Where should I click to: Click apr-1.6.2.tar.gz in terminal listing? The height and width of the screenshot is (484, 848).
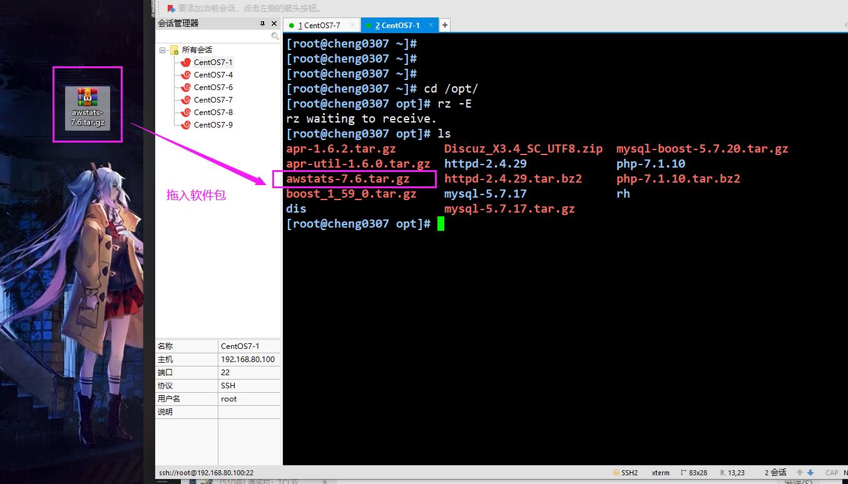pos(341,149)
